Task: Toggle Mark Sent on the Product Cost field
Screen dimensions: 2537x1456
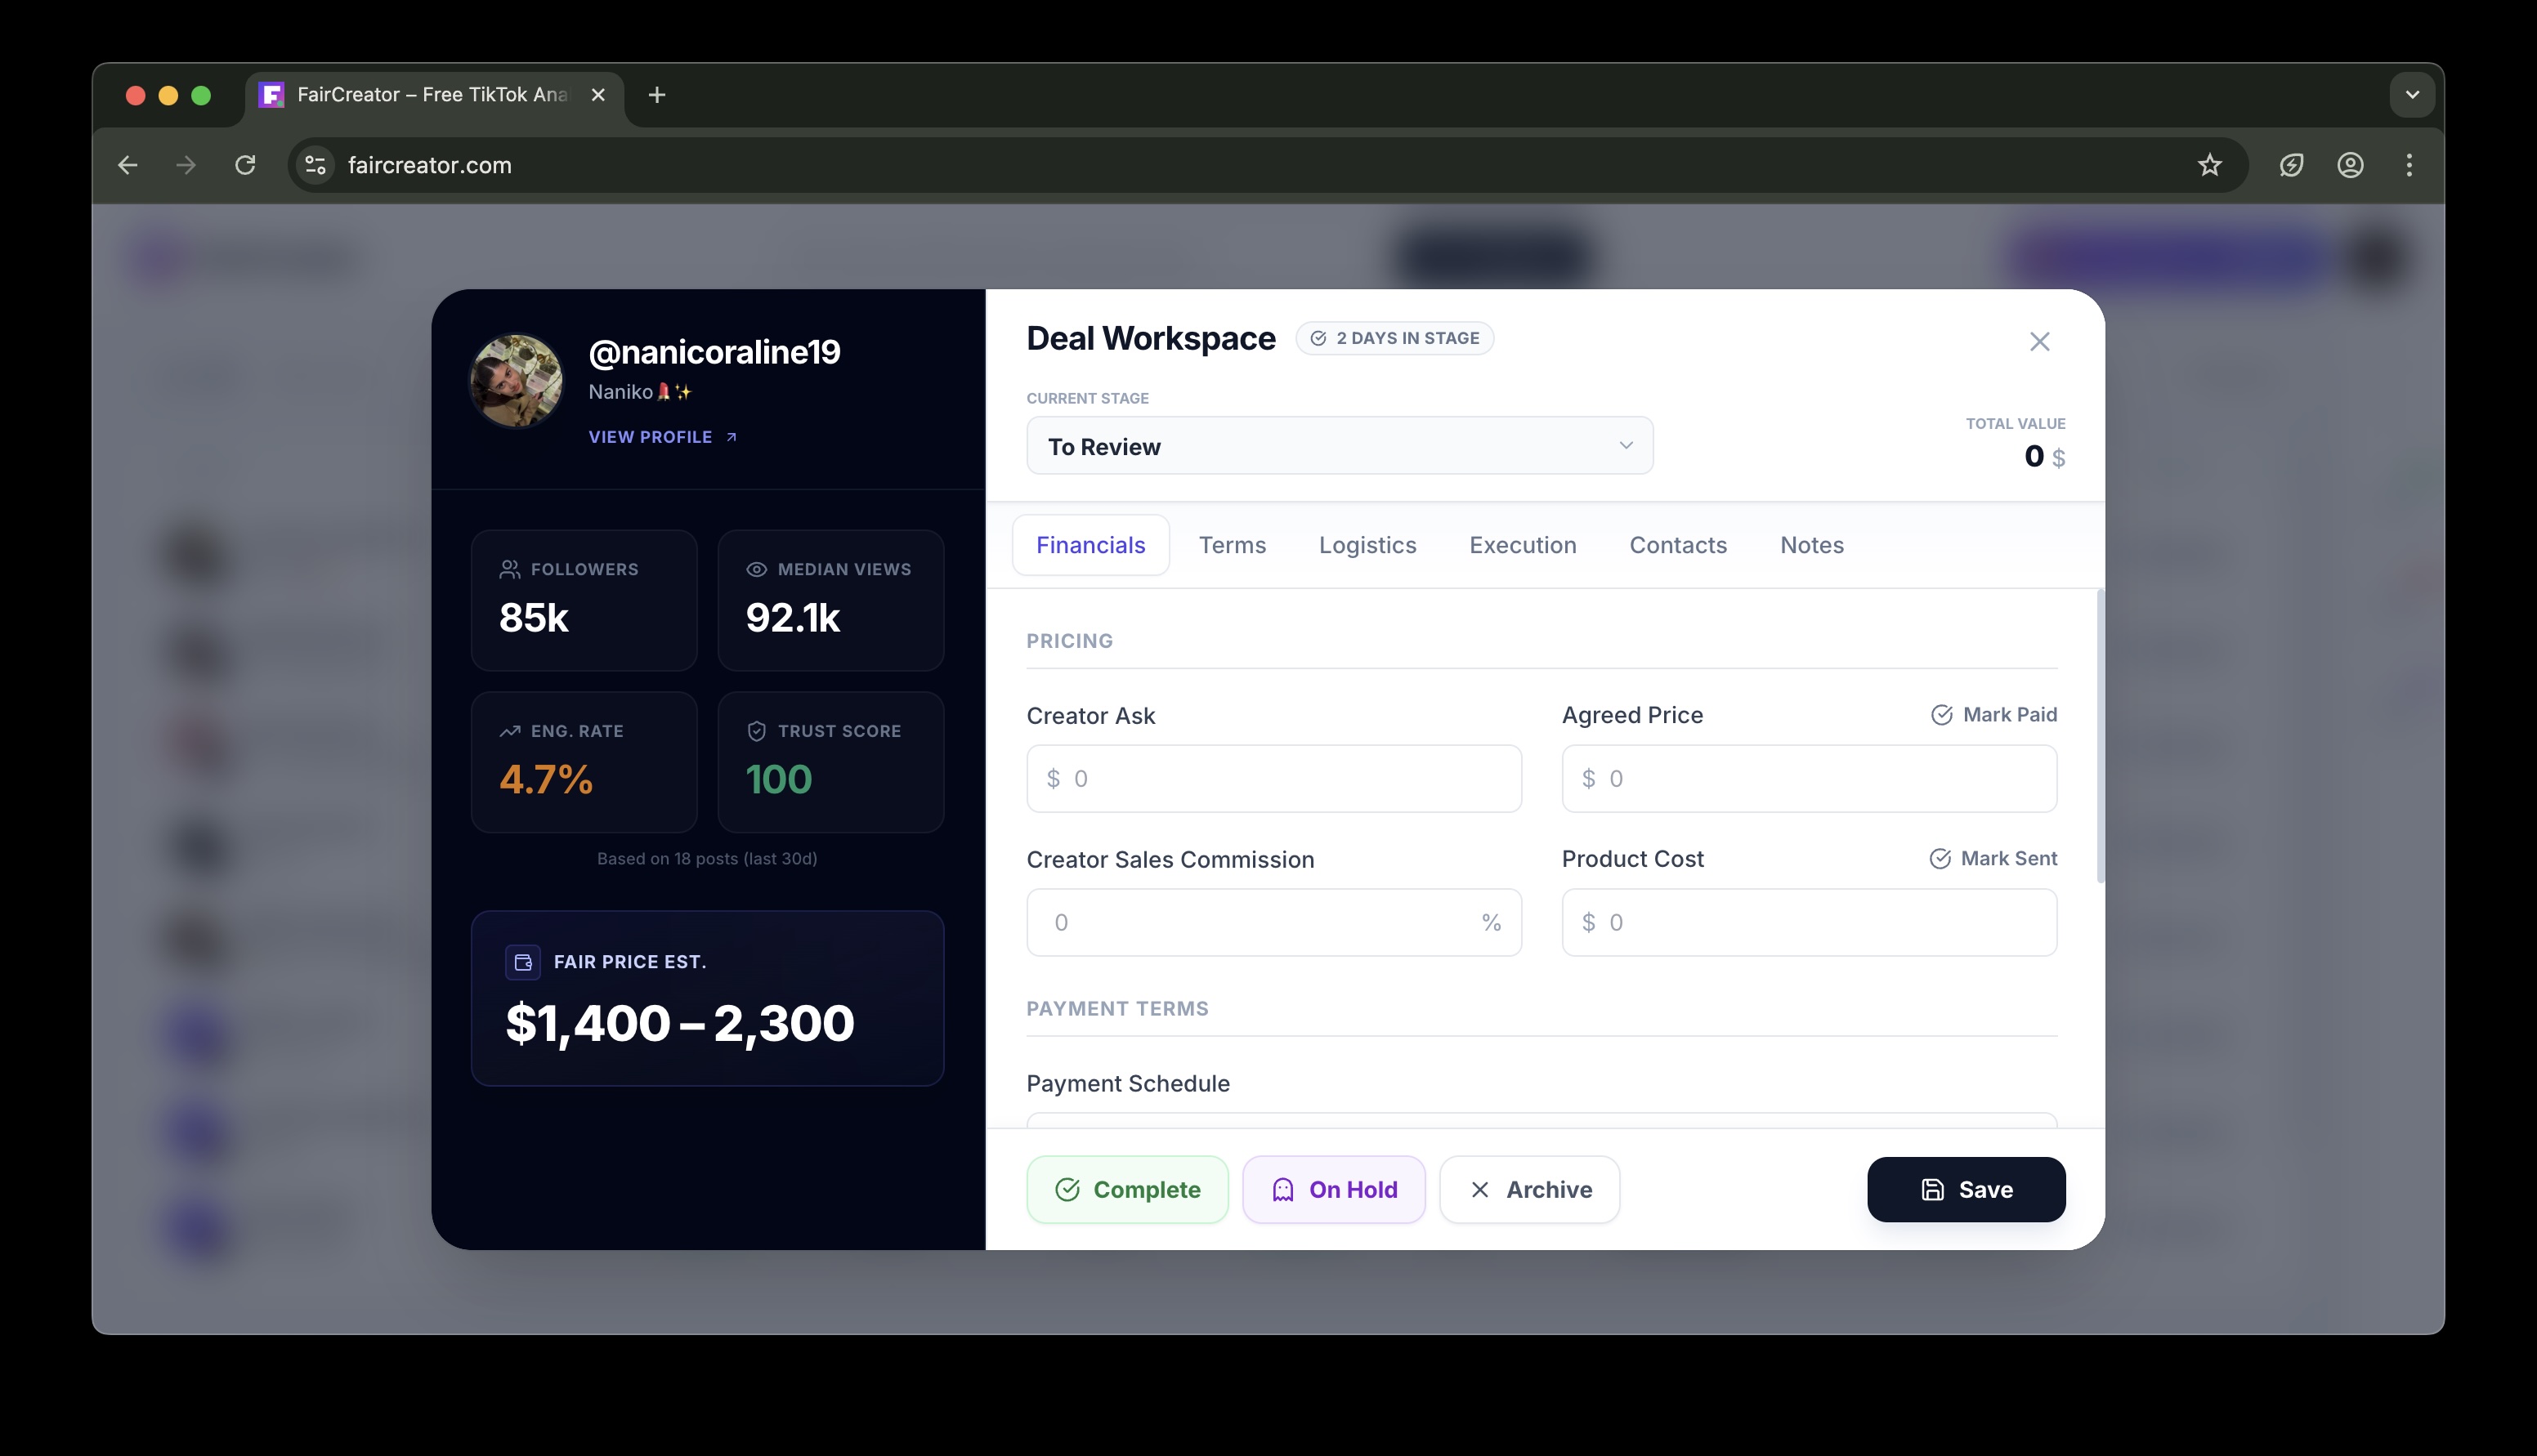Action: click(x=1994, y=858)
